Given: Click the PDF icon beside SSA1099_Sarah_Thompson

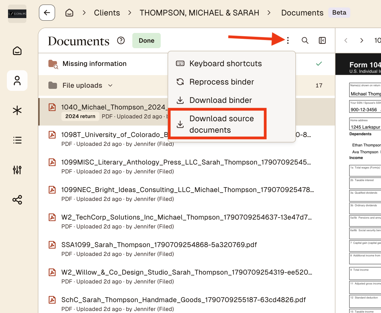Looking at the screenshot, I should click(52, 245).
